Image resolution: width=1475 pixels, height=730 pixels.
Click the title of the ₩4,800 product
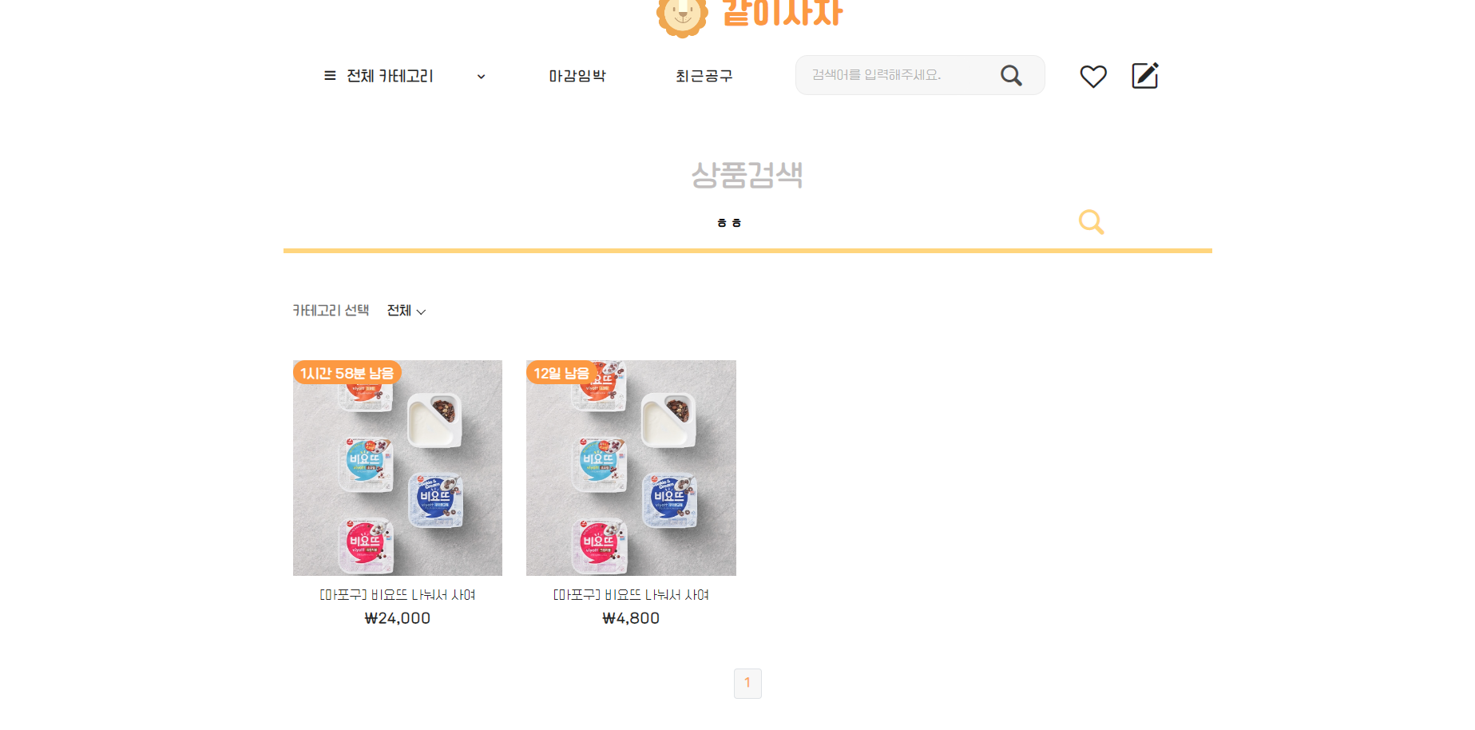click(631, 595)
